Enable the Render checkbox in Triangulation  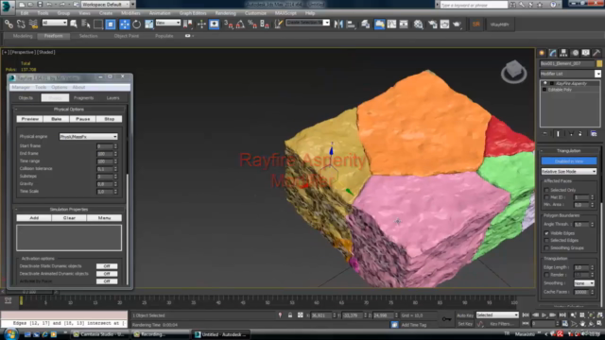coord(546,275)
